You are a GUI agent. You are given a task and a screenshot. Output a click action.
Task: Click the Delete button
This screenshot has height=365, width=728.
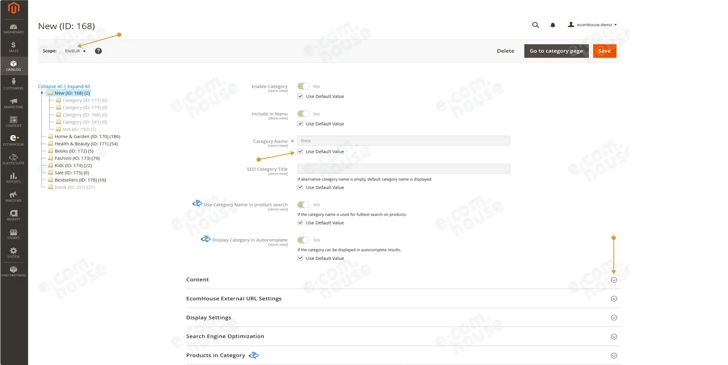pos(506,51)
